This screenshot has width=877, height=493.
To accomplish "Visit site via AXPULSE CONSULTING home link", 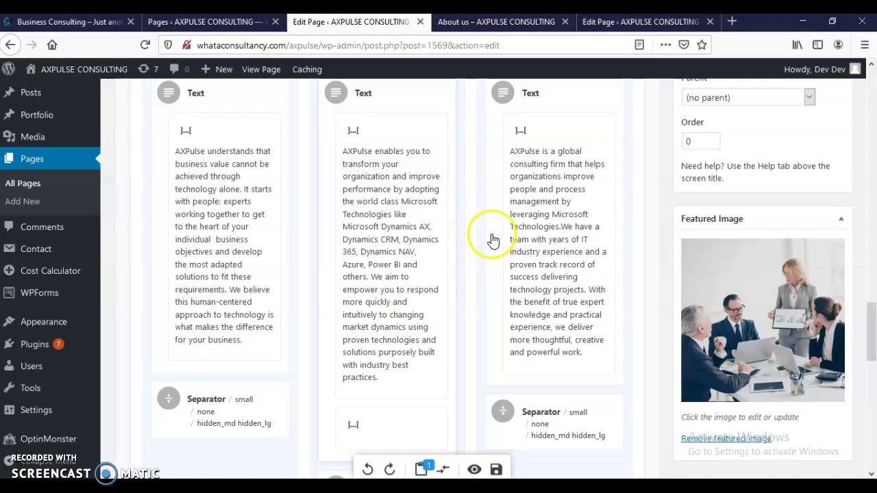I will click(77, 69).
